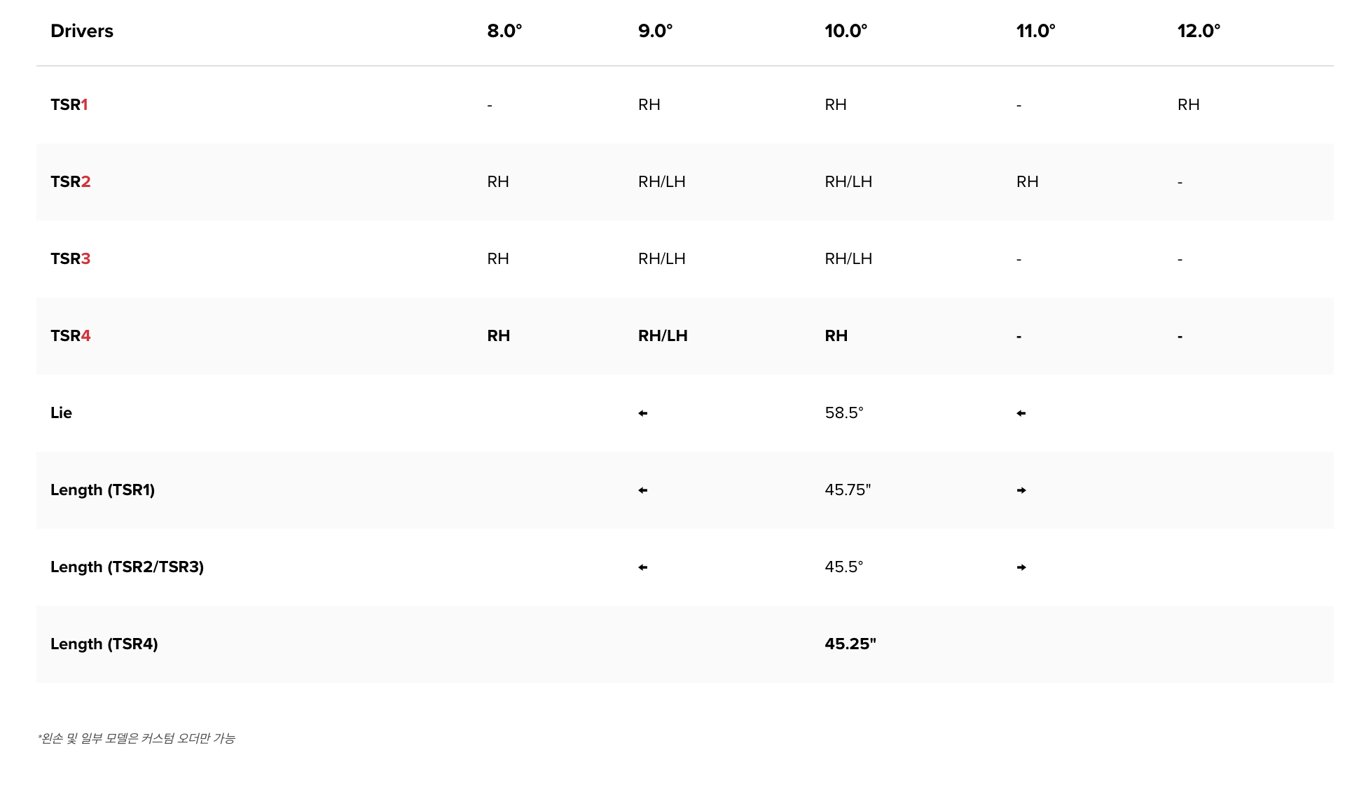Click the 45.75" length value
The width and height of the screenshot is (1366, 804).
pyautogui.click(x=847, y=490)
